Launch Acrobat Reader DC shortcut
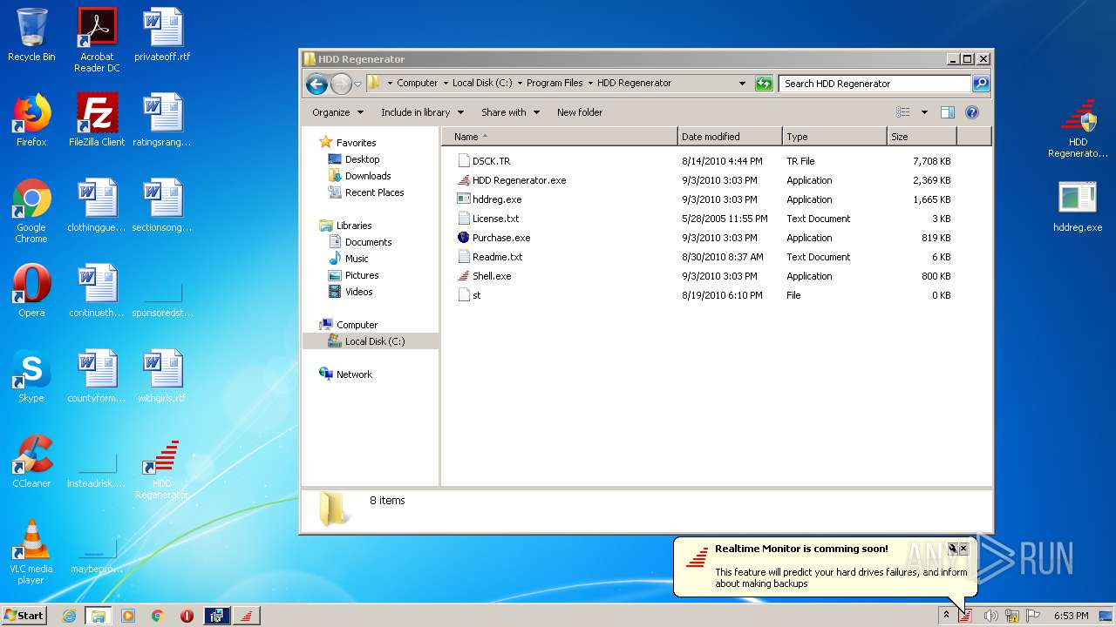This screenshot has height=627, width=1116. 97,40
